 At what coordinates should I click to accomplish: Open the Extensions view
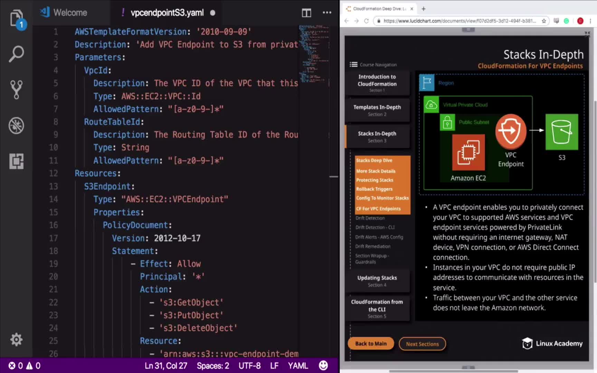click(x=16, y=161)
